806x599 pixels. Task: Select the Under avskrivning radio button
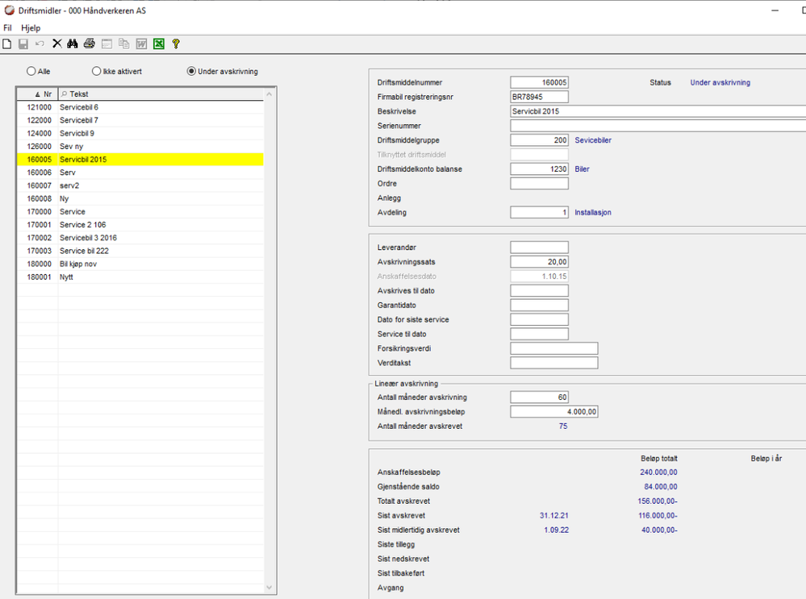point(191,71)
